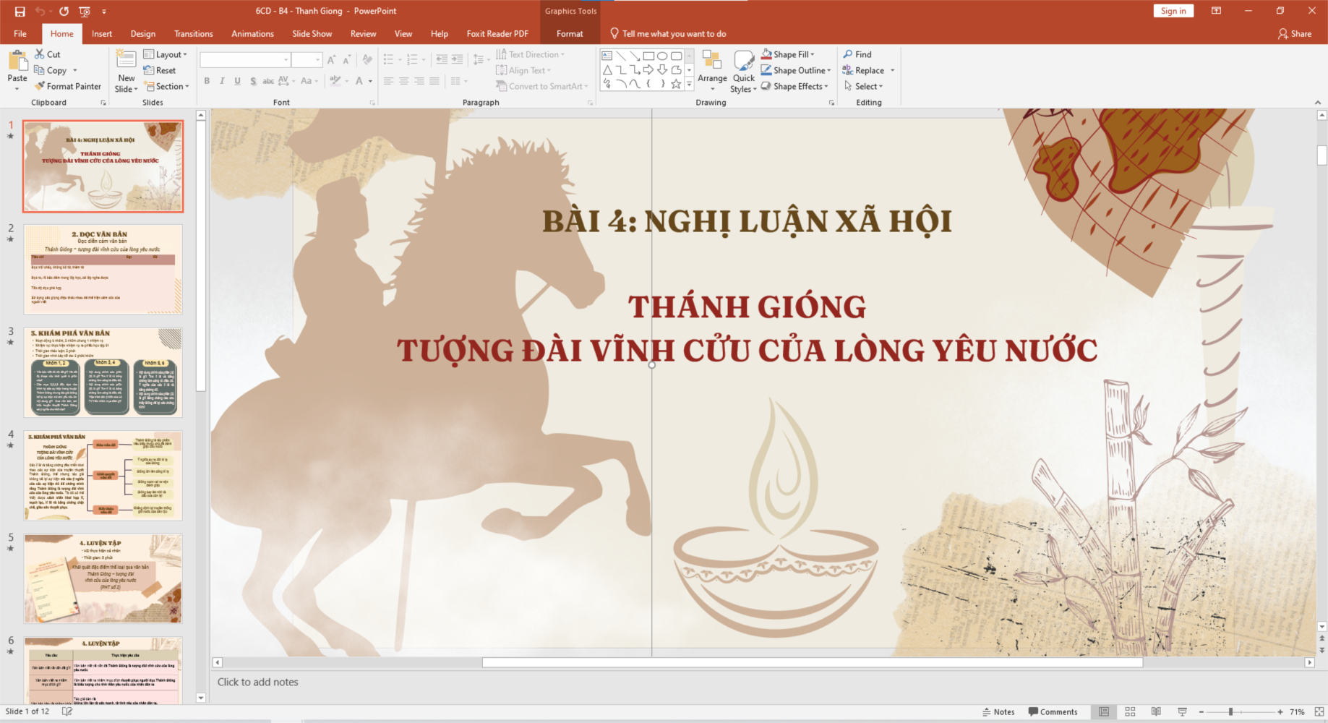Adjust the zoom slider handle

tap(1230, 712)
